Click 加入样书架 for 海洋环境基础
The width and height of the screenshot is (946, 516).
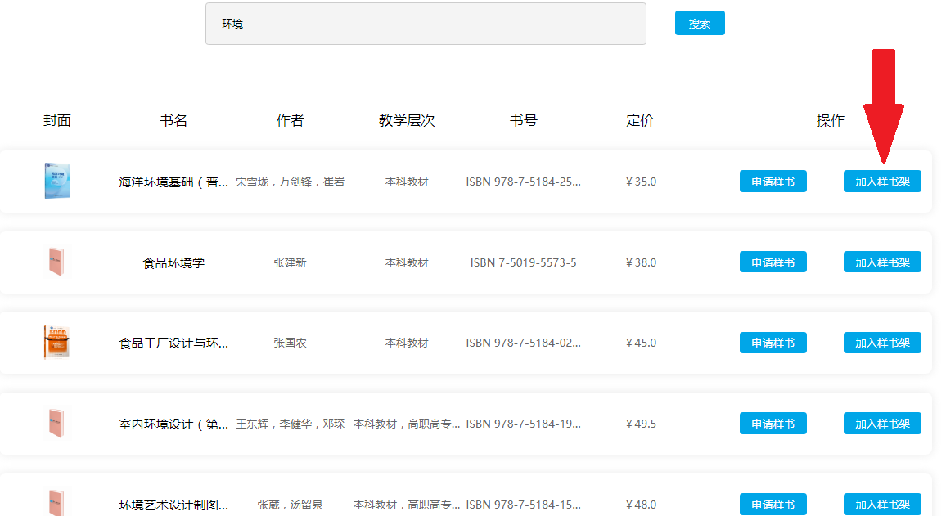882,182
